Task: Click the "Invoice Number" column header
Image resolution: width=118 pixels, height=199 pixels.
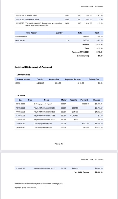Action: (x=24, y=79)
